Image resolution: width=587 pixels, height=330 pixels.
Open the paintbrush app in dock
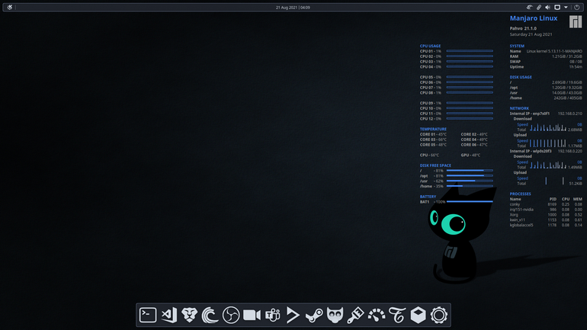(356, 315)
